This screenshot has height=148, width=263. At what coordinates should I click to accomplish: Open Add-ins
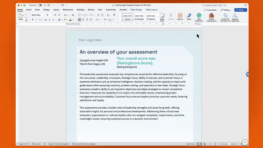click(x=180, y=16)
